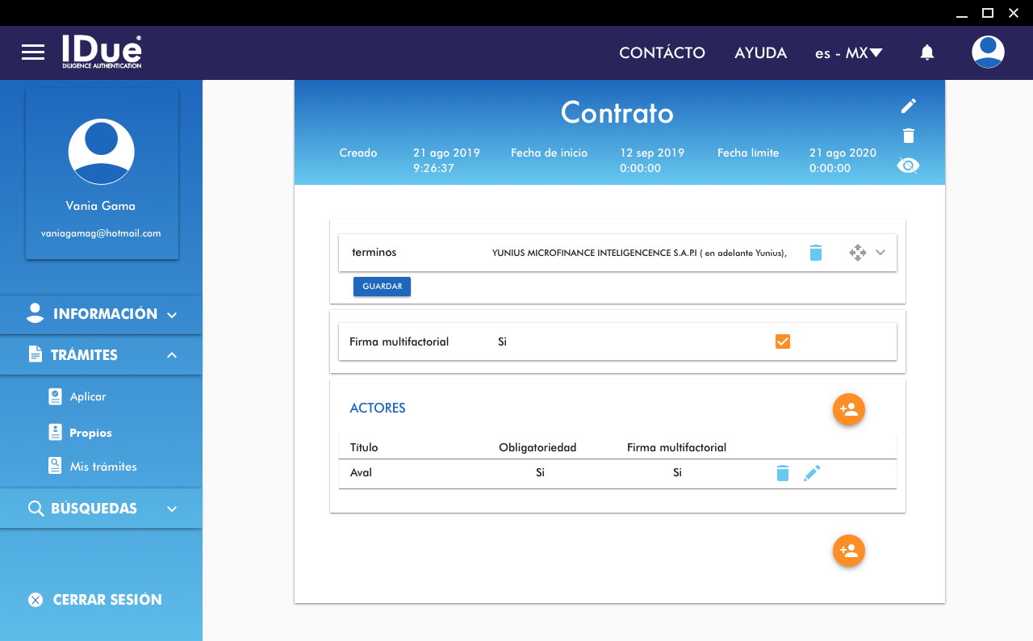Open the user profile avatar in header
The image size is (1033, 641).
[x=988, y=52]
